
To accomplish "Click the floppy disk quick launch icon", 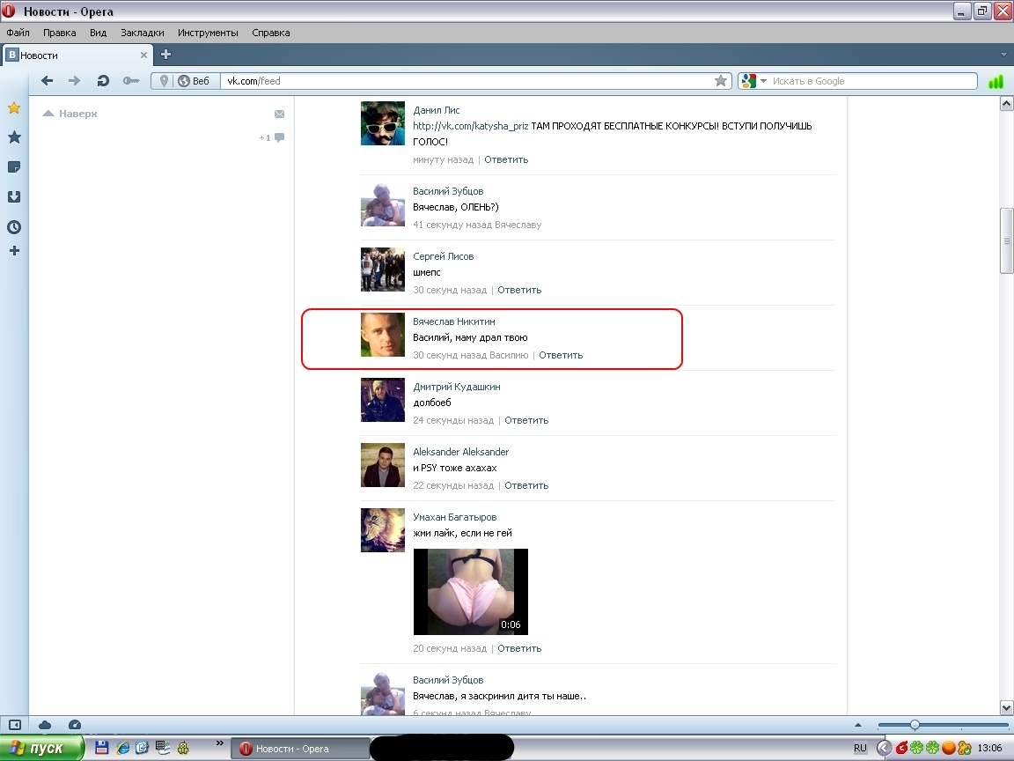I will point(101,748).
